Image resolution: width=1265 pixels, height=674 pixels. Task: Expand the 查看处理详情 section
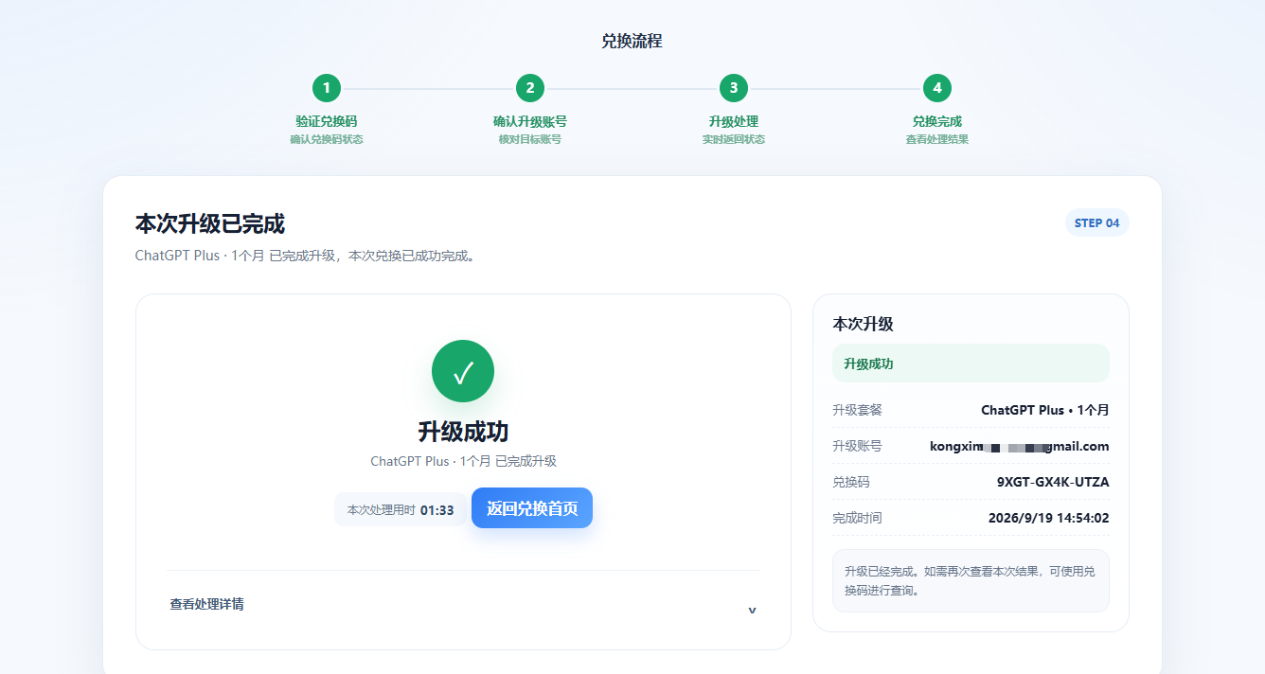click(x=463, y=604)
